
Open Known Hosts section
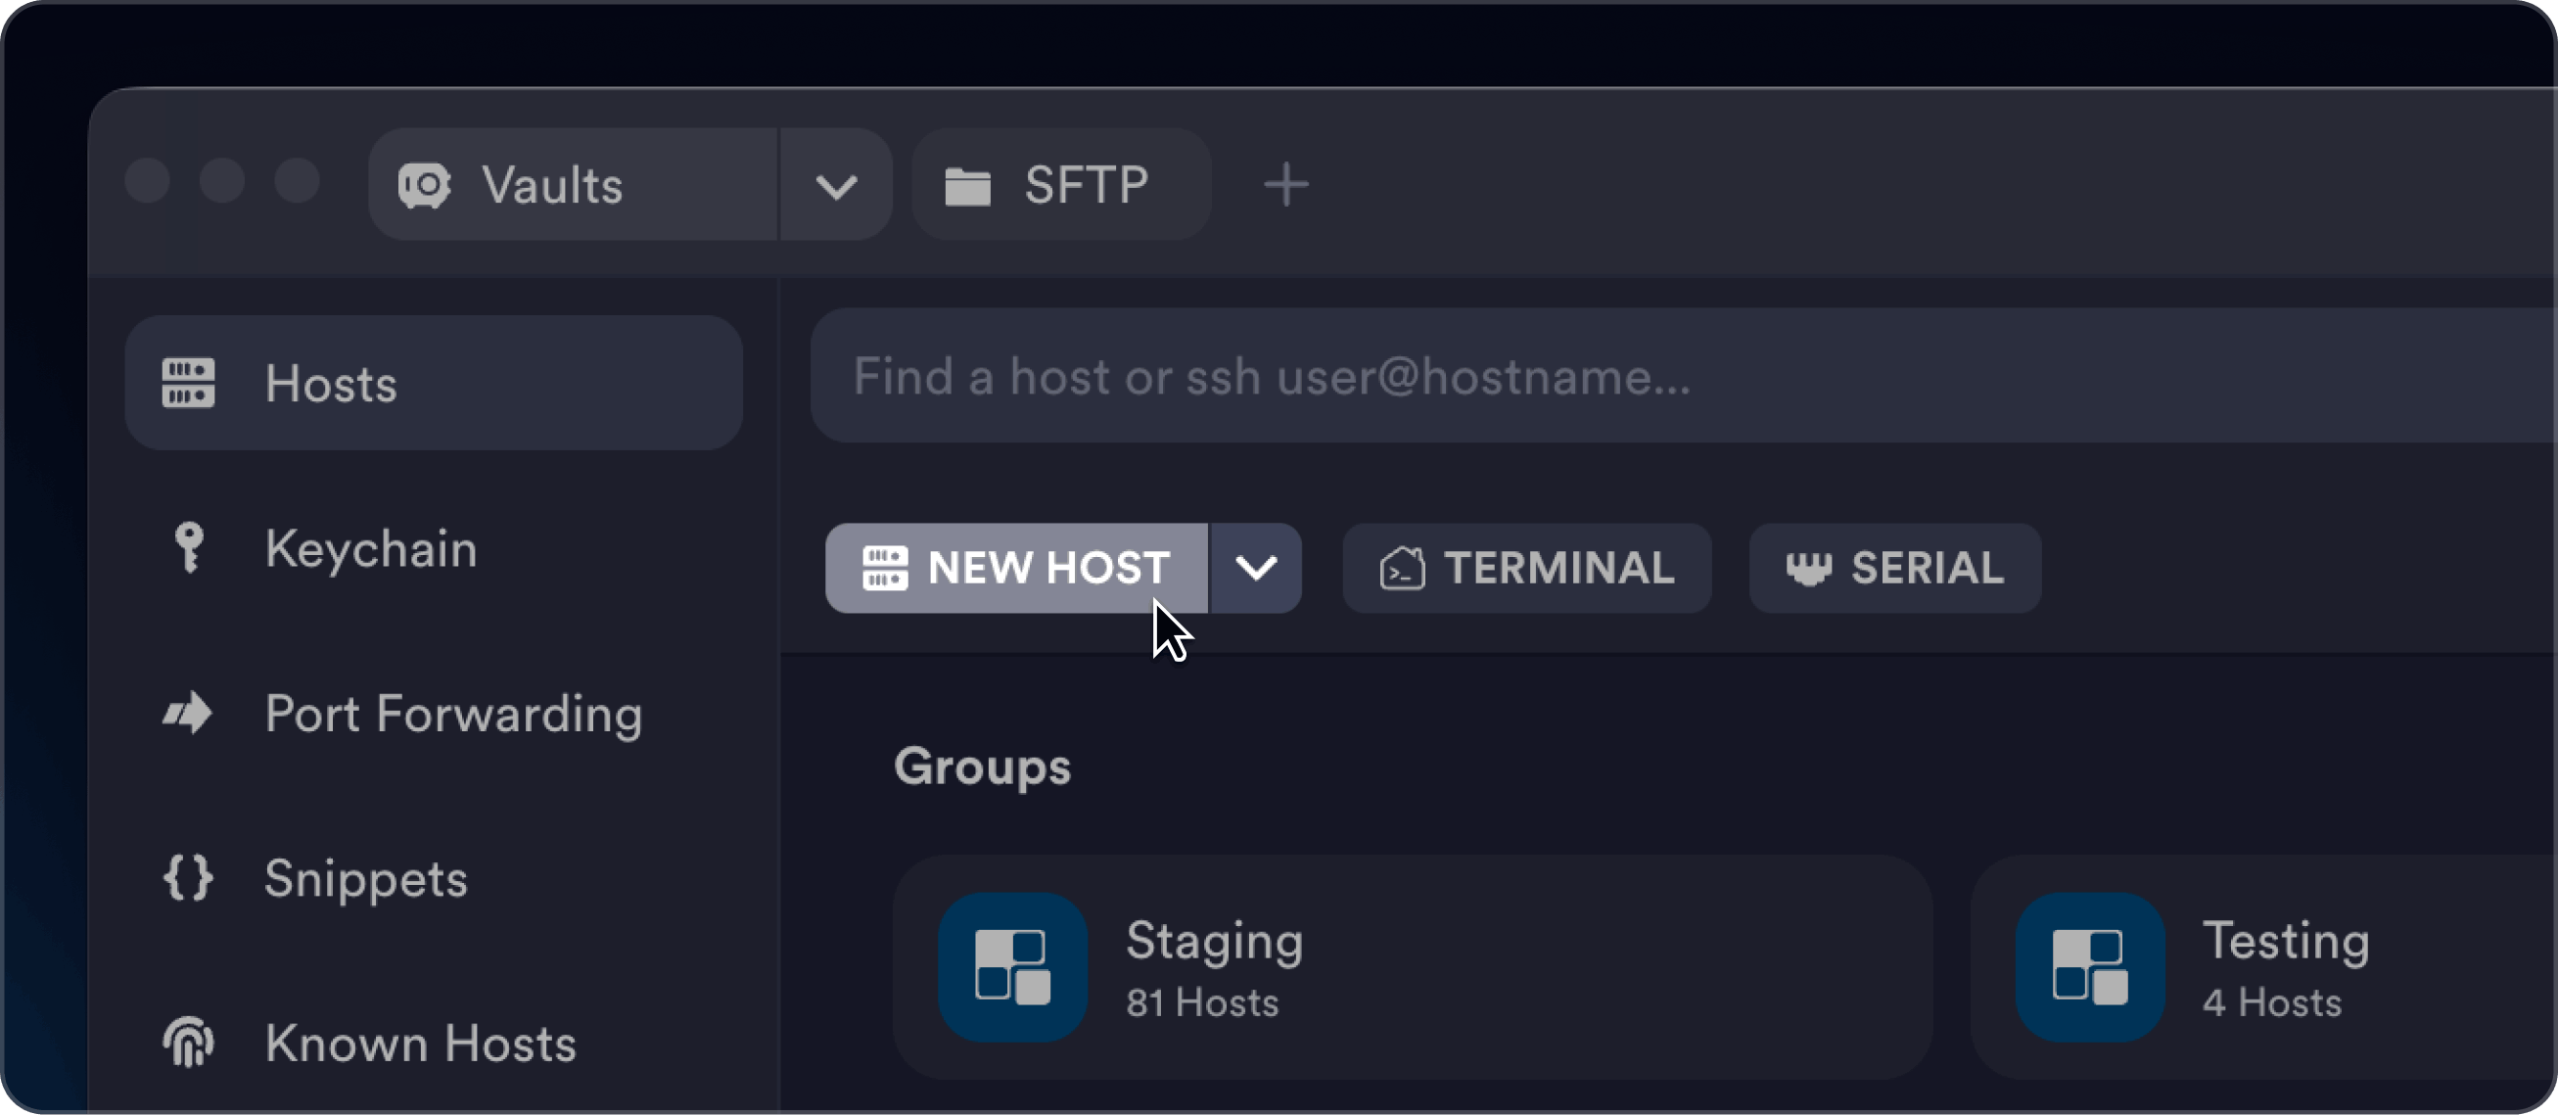click(x=434, y=1043)
